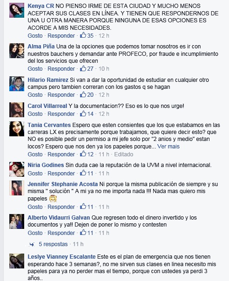Image resolution: width=229 pixels, height=281 pixels.
Task: Expand the 5 respostas reply thread
Action: click(53, 244)
